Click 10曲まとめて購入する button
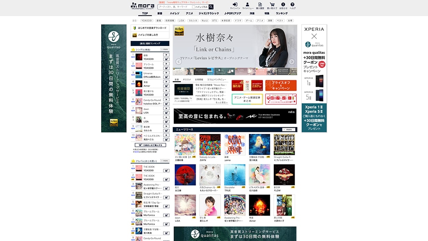This screenshot has width=428, height=241. (x=150, y=145)
